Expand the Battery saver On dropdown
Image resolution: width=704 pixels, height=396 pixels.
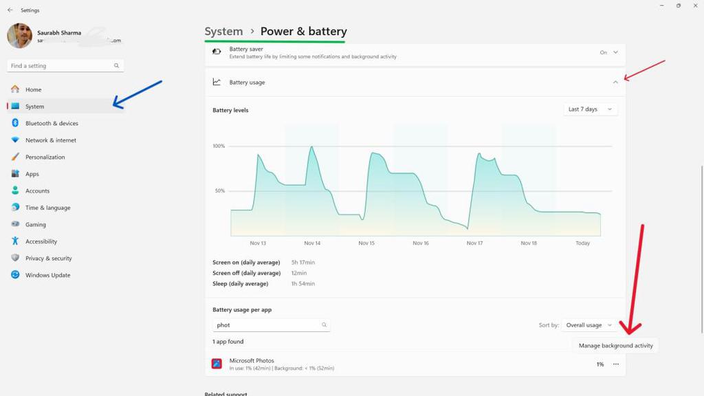[x=615, y=52]
